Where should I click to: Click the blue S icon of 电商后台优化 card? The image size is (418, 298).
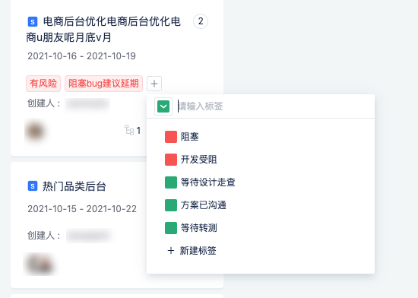33,21
